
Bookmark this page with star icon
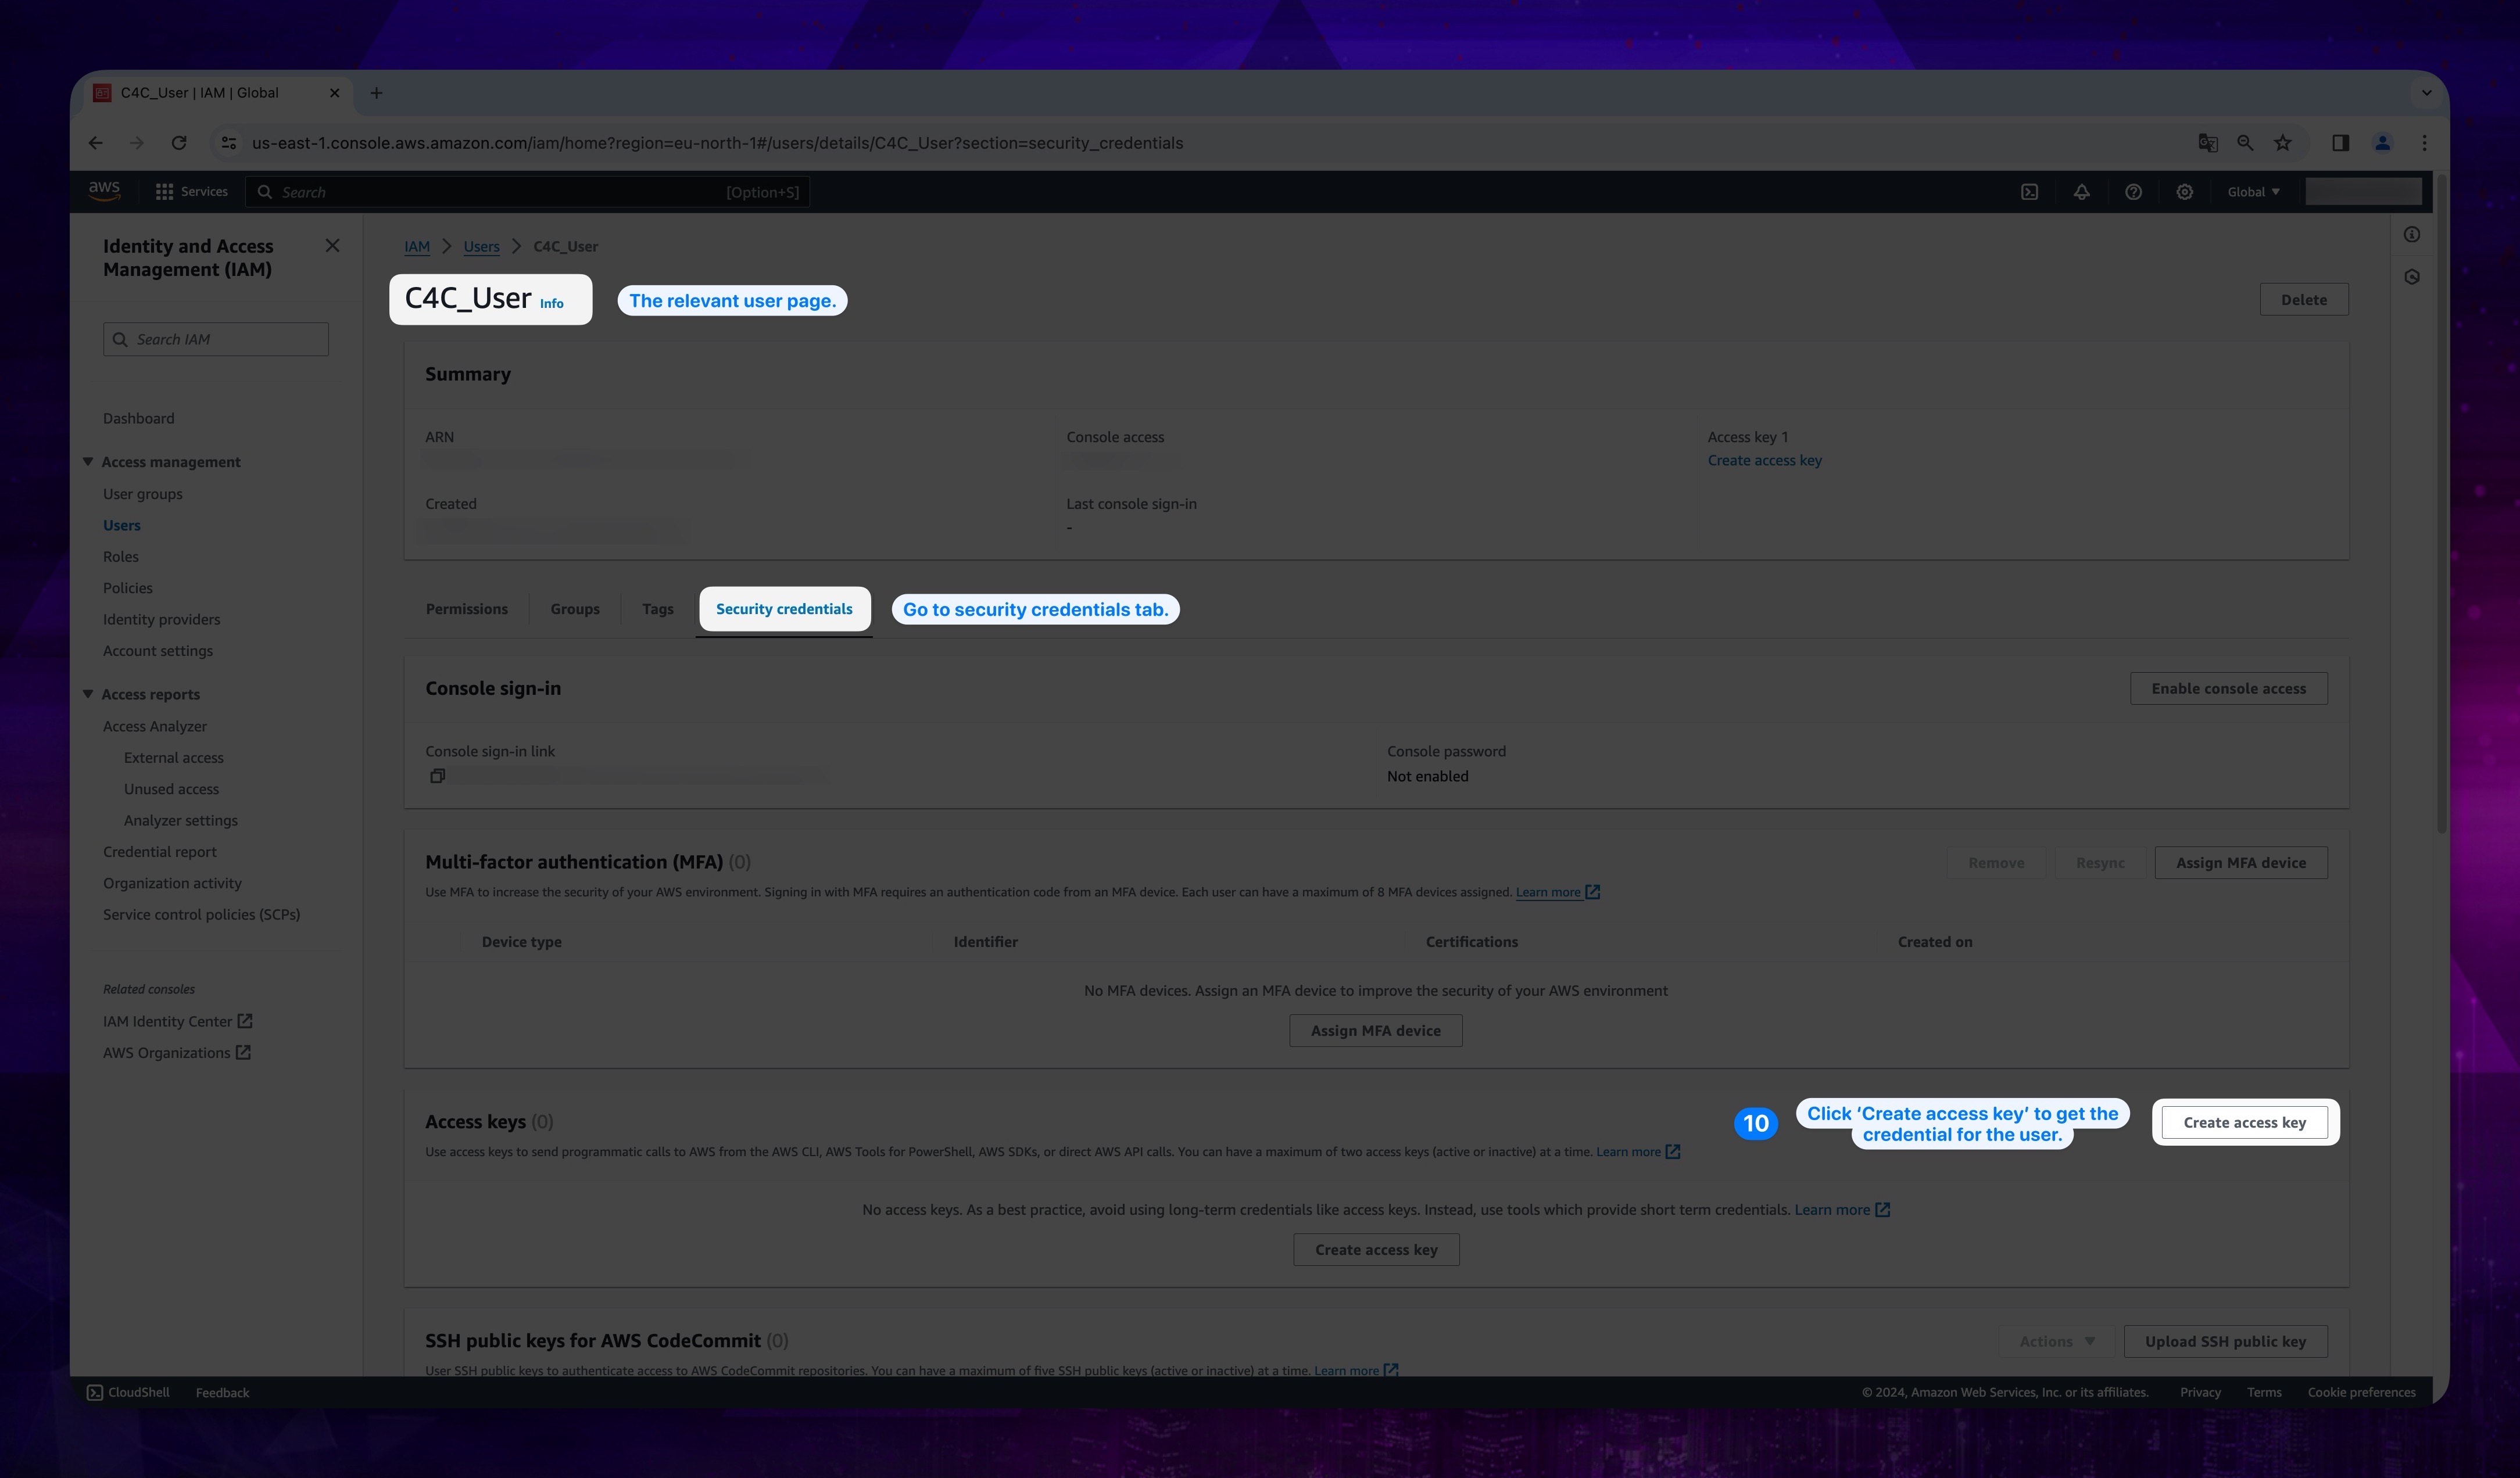(x=2283, y=143)
